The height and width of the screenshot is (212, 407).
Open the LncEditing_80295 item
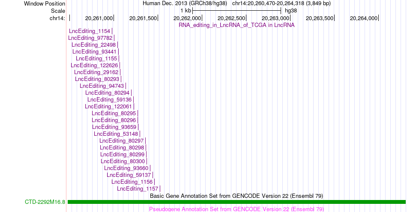click(114, 113)
